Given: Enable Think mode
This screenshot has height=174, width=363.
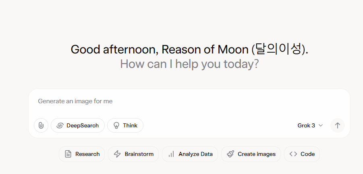Looking at the screenshot, I should click(x=125, y=125).
